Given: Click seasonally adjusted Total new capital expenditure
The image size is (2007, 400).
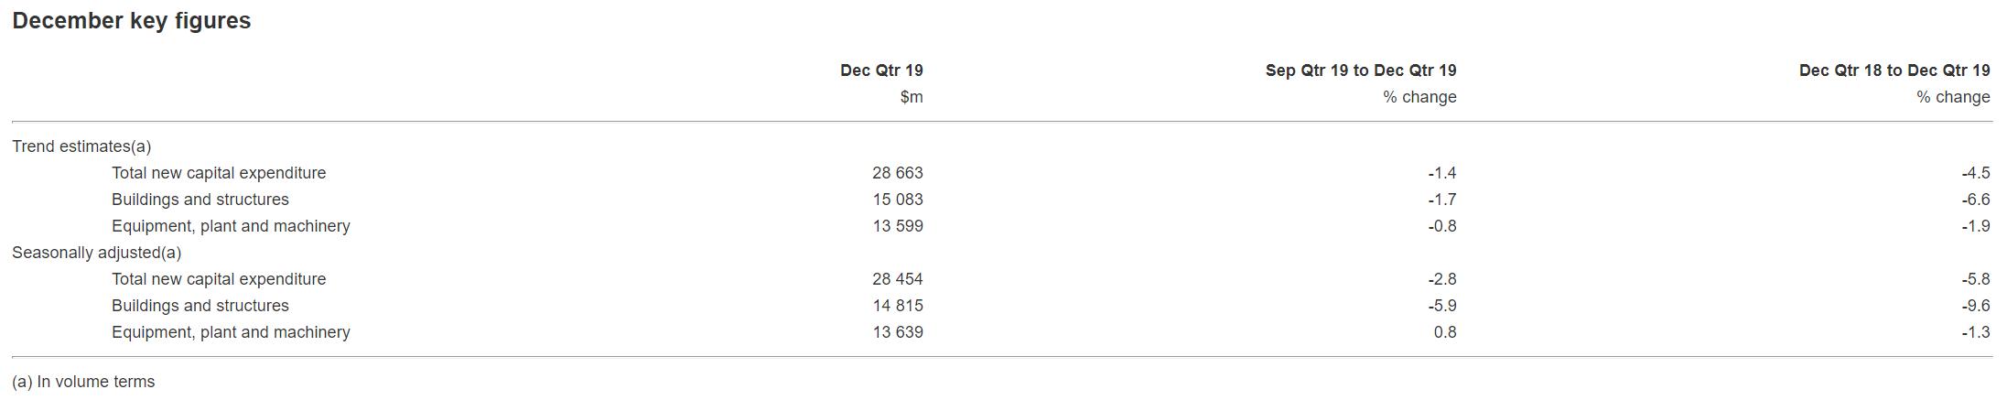Looking at the screenshot, I should point(218,279).
